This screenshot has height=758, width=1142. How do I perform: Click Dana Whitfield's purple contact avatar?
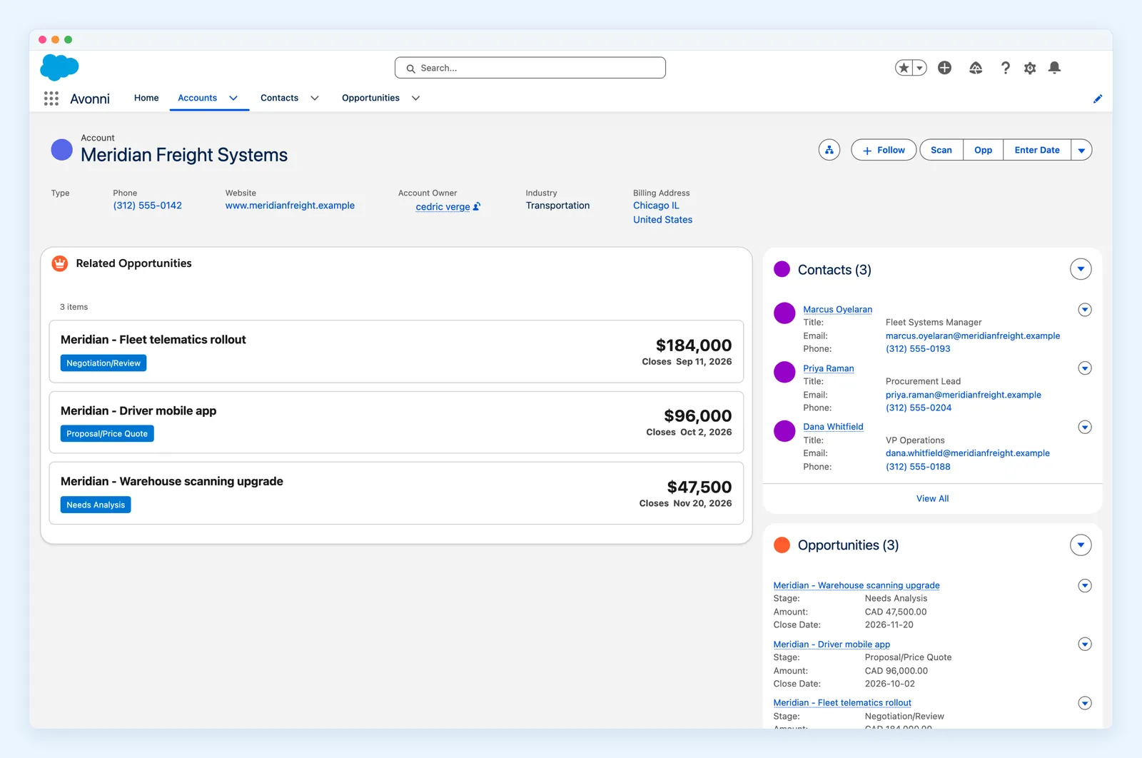click(784, 431)
